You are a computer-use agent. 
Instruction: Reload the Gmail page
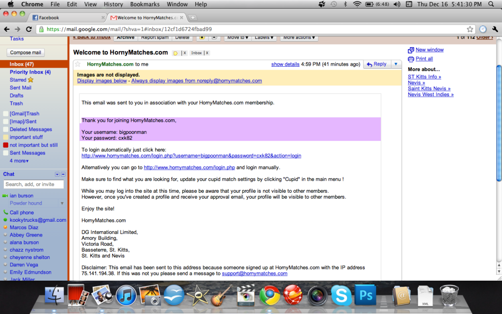click(x=29, y=29)
